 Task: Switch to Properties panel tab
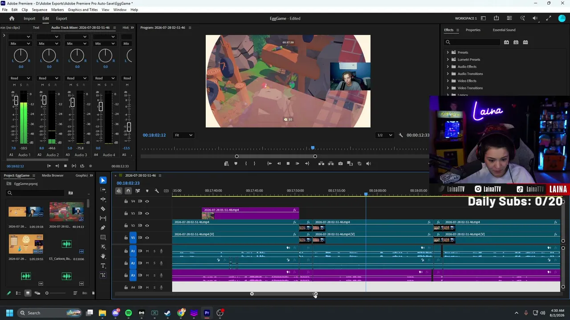click(473, 30)
